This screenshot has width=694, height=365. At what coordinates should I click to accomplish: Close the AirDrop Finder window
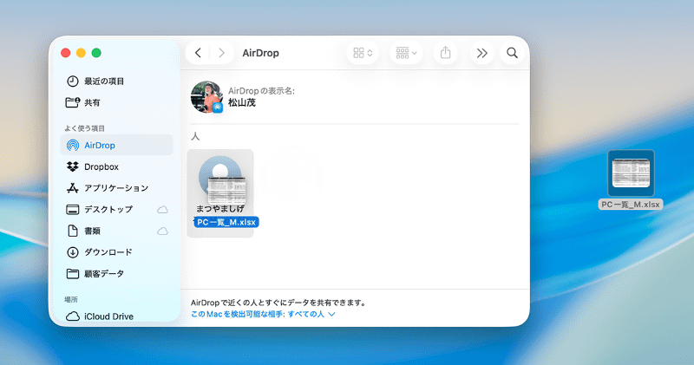pyautogui.click(x=66, y=53)
